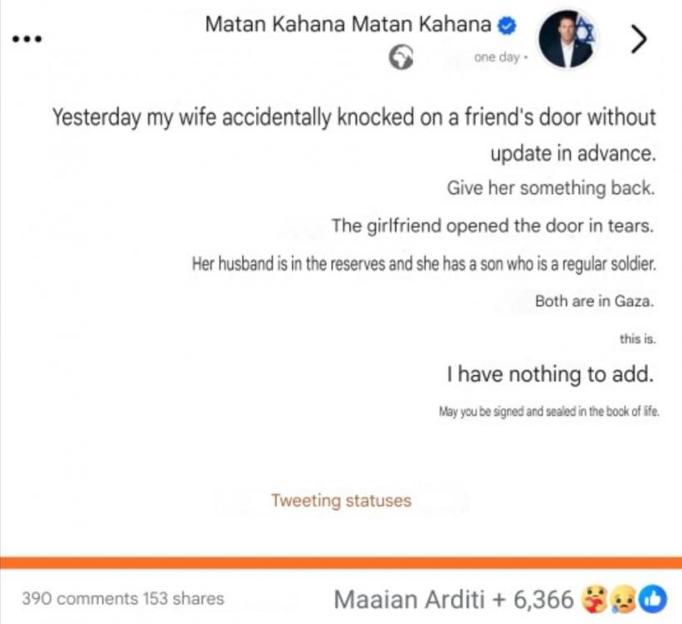
Task: Click the "signed and sealed in the book of life" line
Action: click(x=549, y=412)
